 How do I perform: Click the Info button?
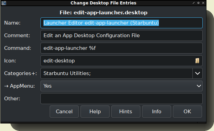point(156,112)
